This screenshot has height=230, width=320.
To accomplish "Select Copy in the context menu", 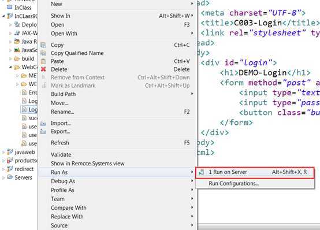I will (117, 45).
